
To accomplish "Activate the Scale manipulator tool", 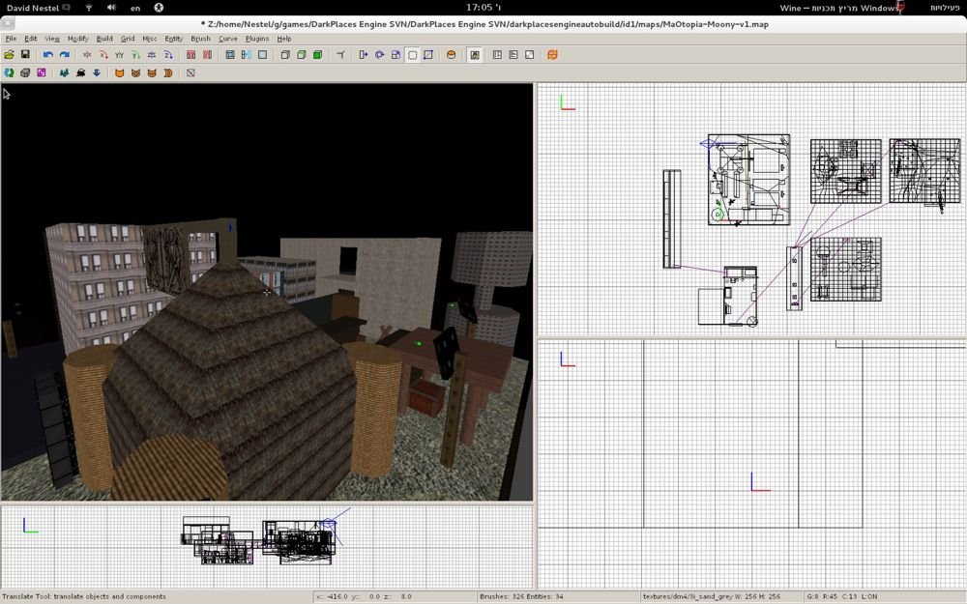I will [396, 55].
